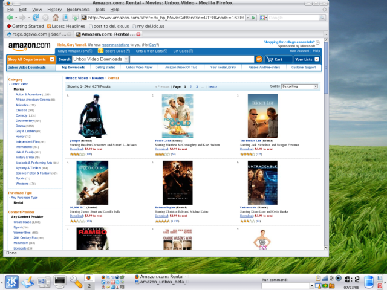Open the Amazon shopping Cart

(x=278, y=59)
